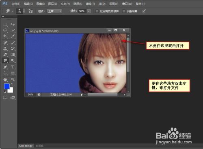Switch to the tab beside Mini Bridge
The height and width of the screenshot is (149, 203).
[x=39, y=146]
